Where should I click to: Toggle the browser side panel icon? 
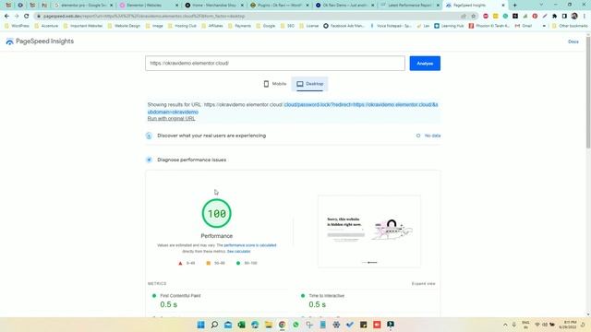pyautogui.click(x=564, y=17)
